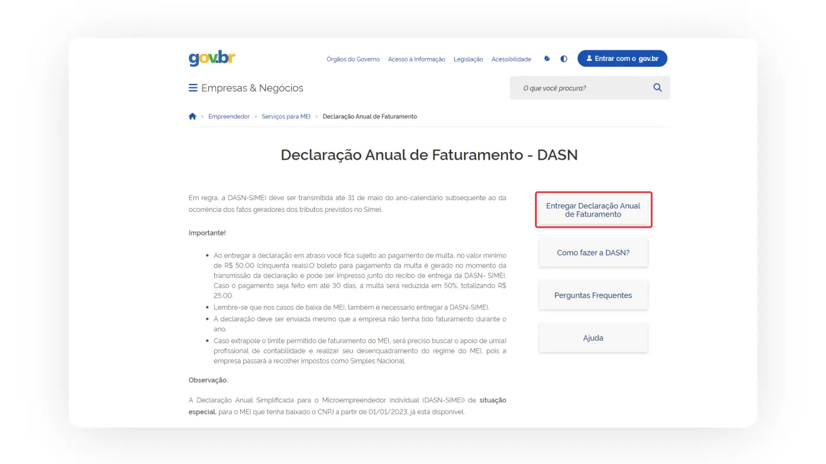
Task: Click Entrar com o gov.br
Action: click(x=622, y=58)
